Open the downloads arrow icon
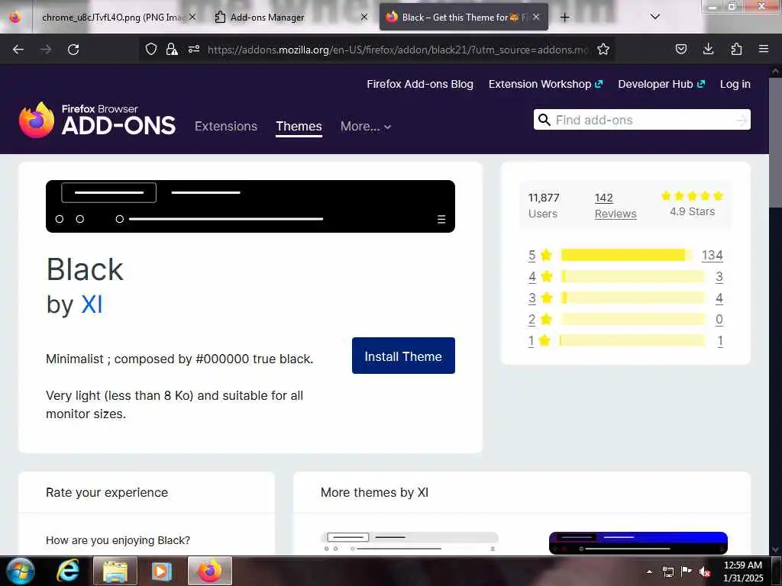The image size is (782, 586). point(708,49)
